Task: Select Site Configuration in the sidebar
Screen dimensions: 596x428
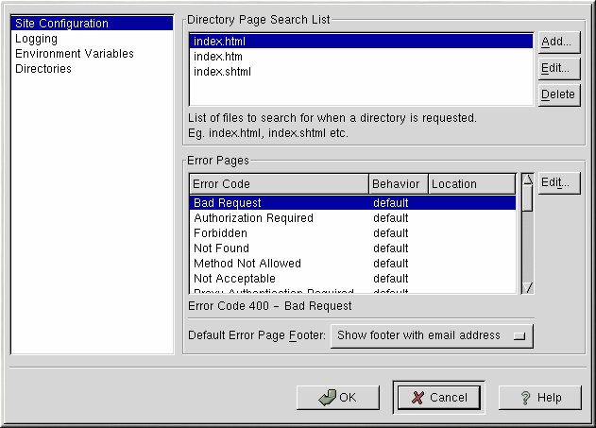Action: coord(62,24)
